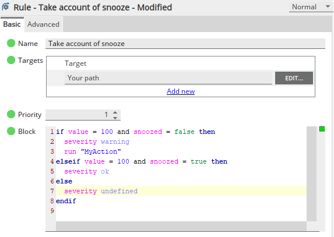This screenshot has width=334, height=237.
Task: Decrease priority with the down arrow
Action: coord(115,118)
